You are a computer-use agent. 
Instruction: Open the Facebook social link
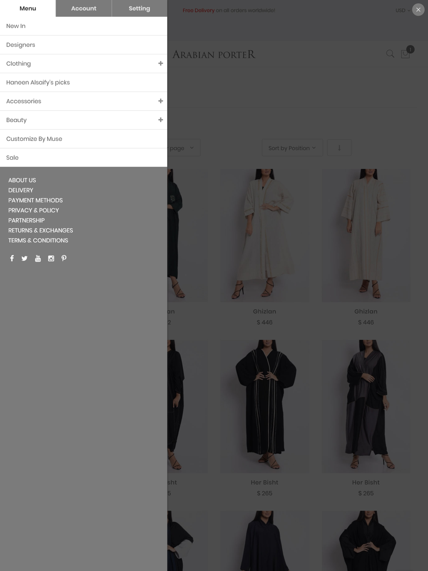[12, 258]
